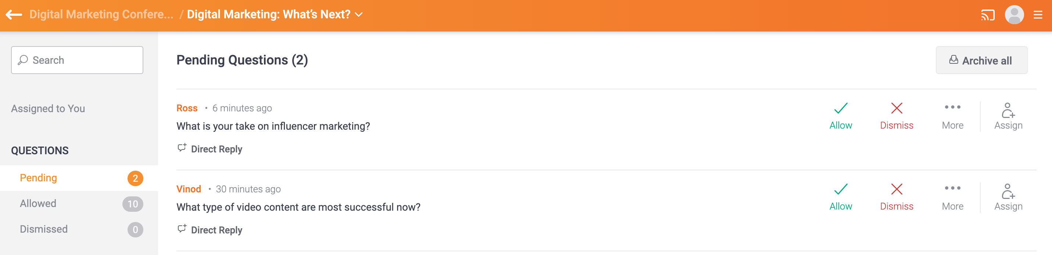Dismiss Ross's question with the X
1052x255 pixels.
tap(897, 116)
